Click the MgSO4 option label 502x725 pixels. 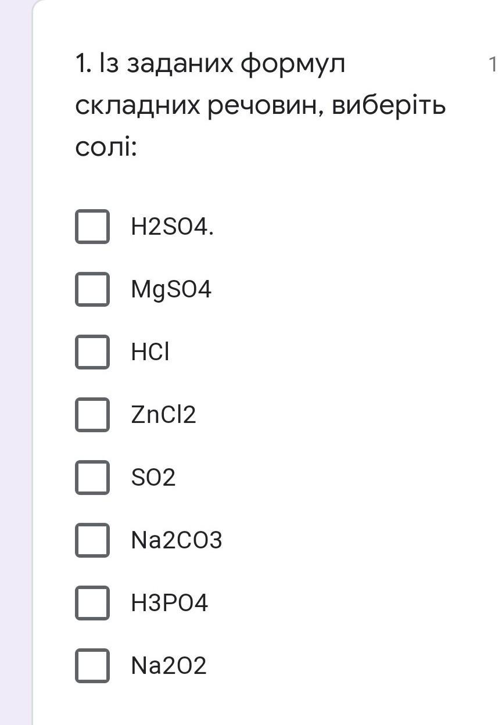[x=171, y=290]
